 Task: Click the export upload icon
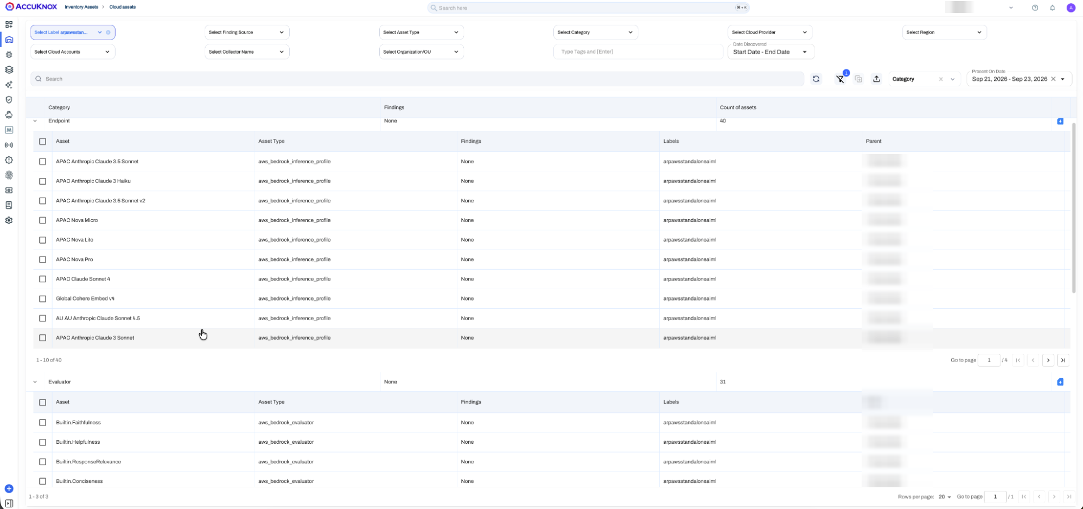(x=876, y=79)
